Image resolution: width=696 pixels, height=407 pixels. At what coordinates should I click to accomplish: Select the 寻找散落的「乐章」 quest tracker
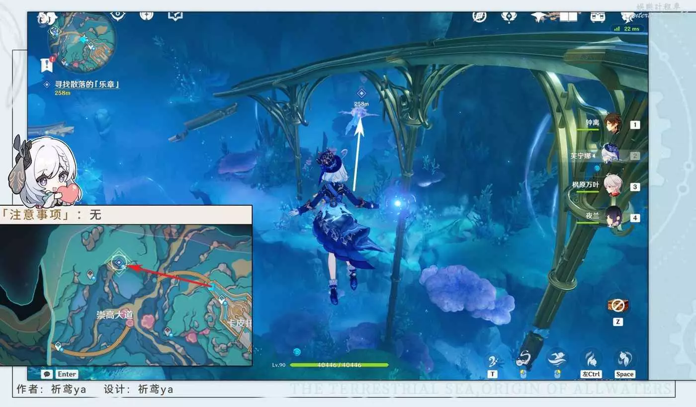tap(87, 84)
